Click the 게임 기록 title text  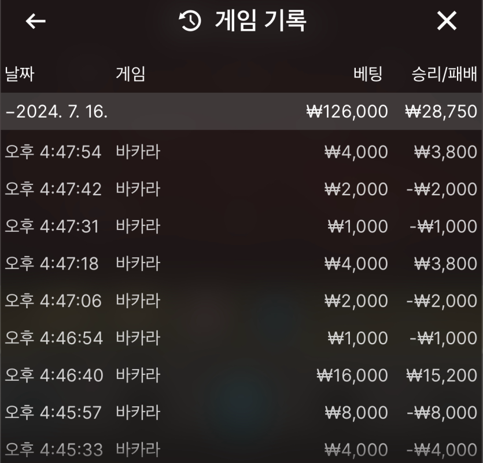pos(261,21)
